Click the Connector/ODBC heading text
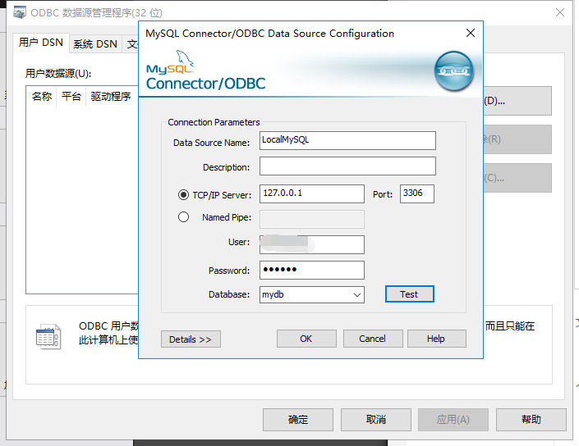 205,84
